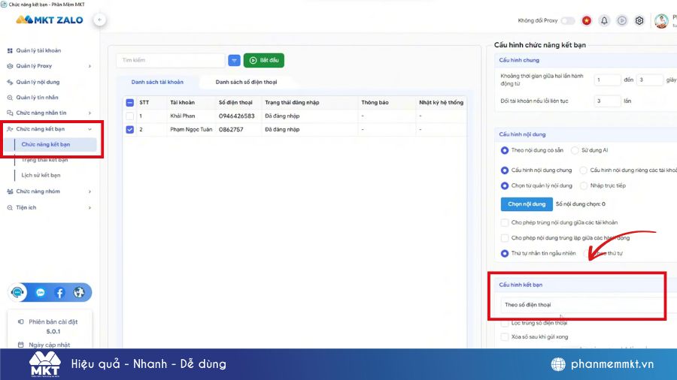Click the play icon in top bar
Image resolution: width=677 pixels, height=380 pixels.
(x=622, y=20)
